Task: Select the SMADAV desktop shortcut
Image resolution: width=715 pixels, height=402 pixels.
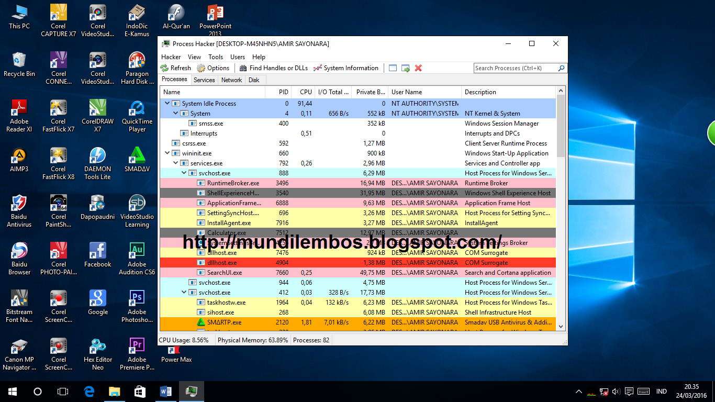Action: 137,160
